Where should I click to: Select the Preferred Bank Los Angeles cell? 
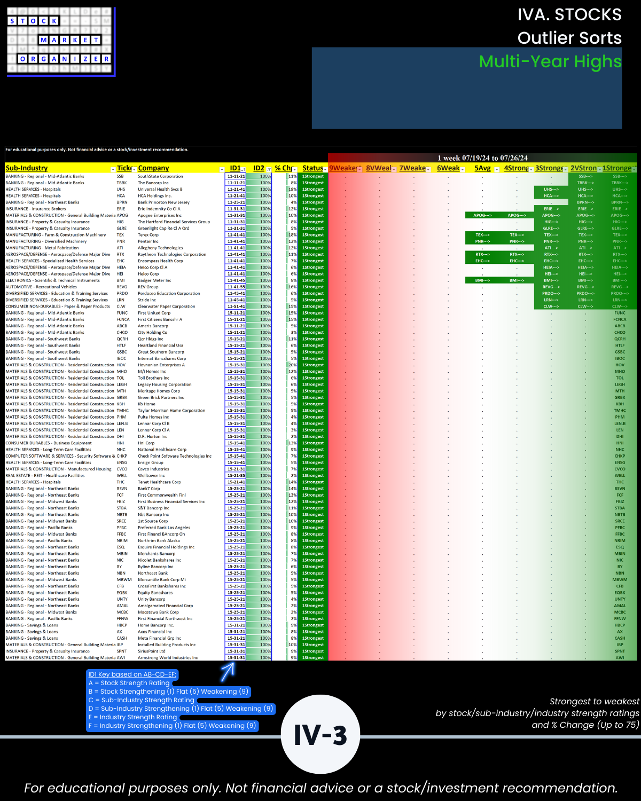point(181,528)
